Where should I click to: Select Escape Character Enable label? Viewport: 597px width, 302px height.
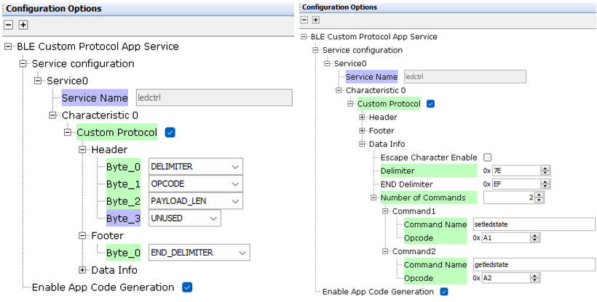[429, 158]
